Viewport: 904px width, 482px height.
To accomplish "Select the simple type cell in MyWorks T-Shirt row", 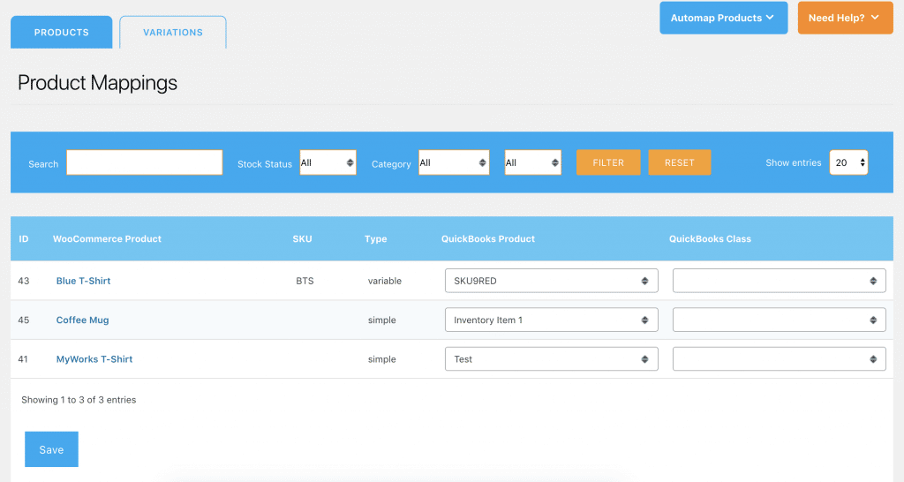I will coord(381,359).
